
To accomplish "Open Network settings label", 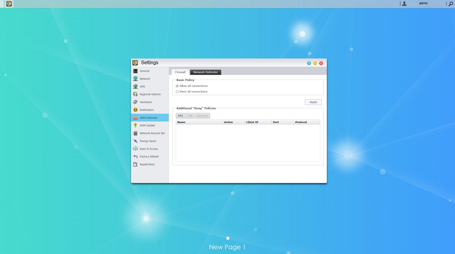I will 145,79.
